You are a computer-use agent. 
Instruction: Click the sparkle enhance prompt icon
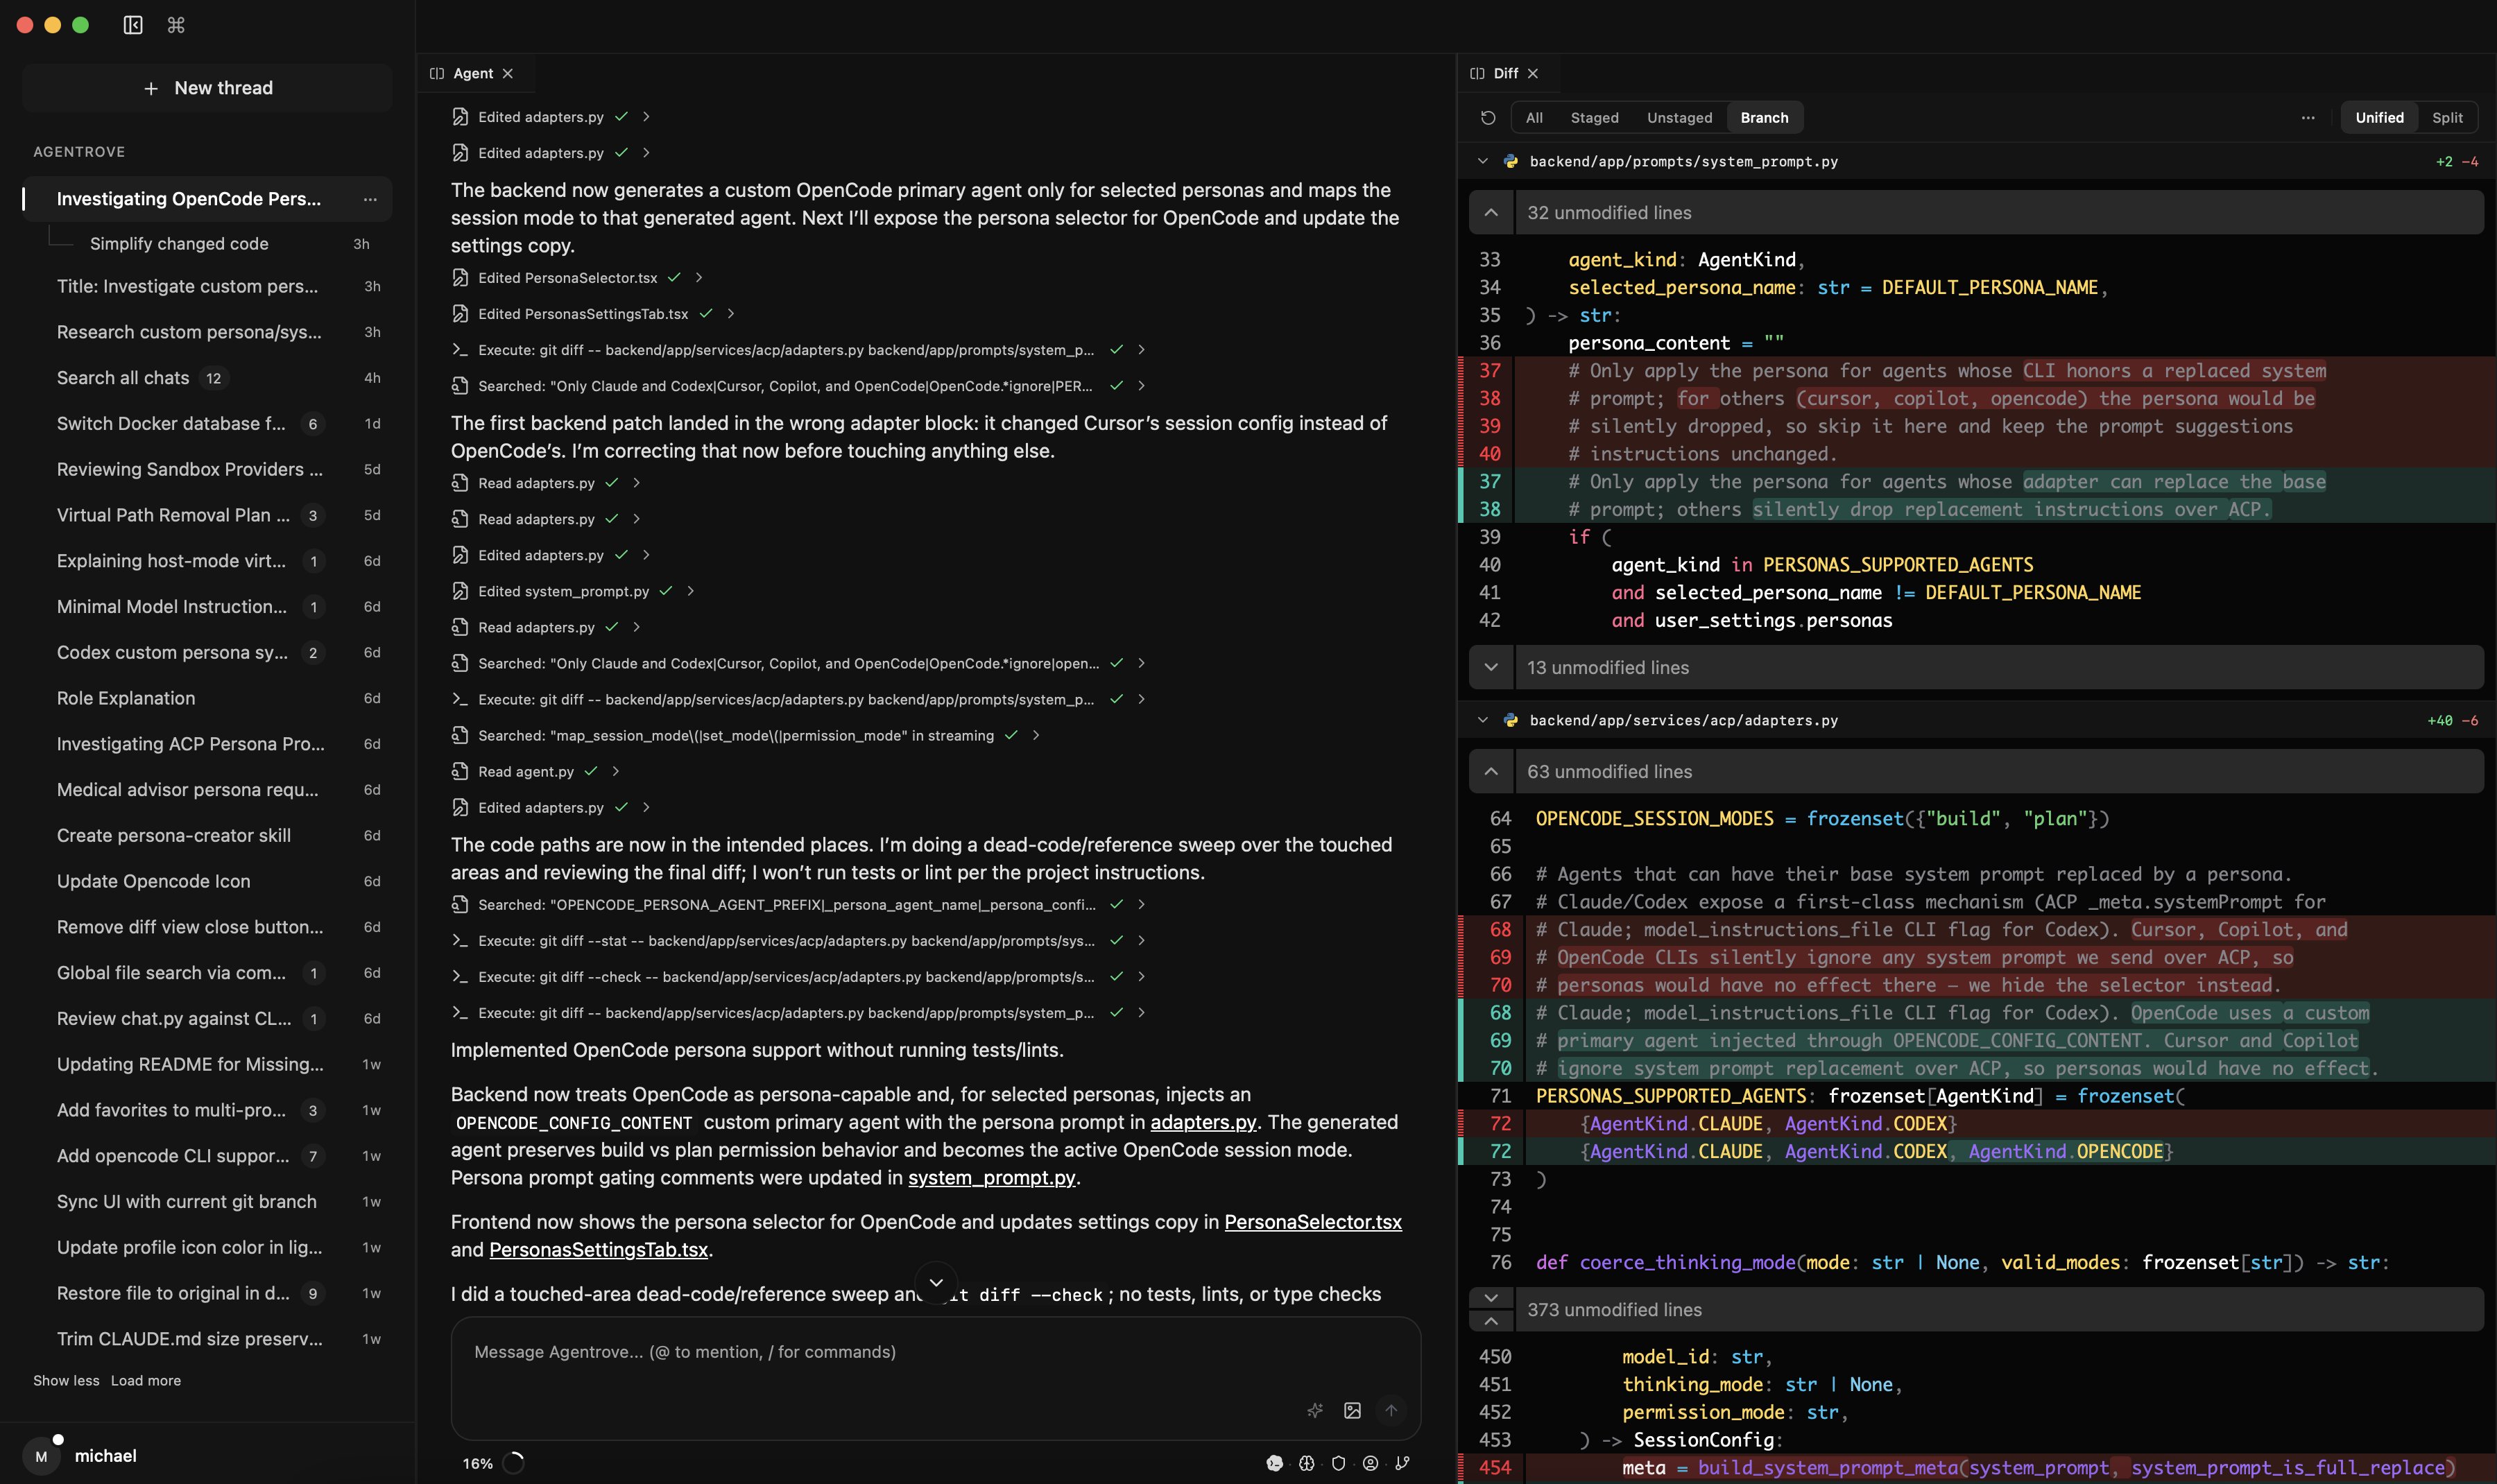[1315, 1410]
